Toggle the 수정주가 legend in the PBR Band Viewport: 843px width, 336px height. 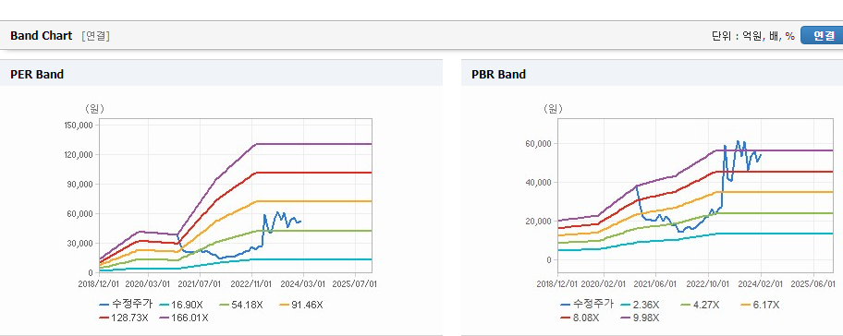pos(587,305)
